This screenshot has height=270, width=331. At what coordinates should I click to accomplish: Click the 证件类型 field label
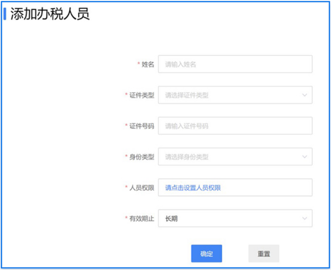tap(142, 95)
